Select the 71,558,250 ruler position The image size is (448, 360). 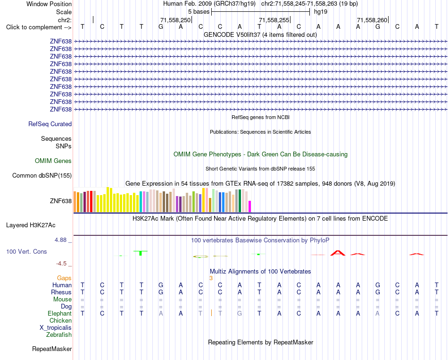pyautogui.click(x=175, y=20)
